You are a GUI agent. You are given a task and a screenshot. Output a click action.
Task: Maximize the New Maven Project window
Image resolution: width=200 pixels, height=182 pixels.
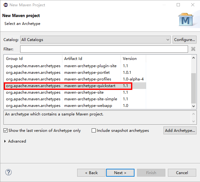(178, 5)
